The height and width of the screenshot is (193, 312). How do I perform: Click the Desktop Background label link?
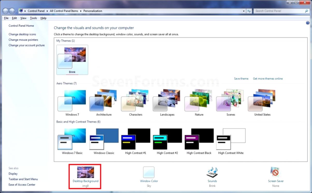click(x=86, y=181)
